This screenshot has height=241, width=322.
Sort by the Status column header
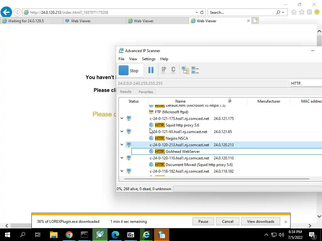[133, 101]
